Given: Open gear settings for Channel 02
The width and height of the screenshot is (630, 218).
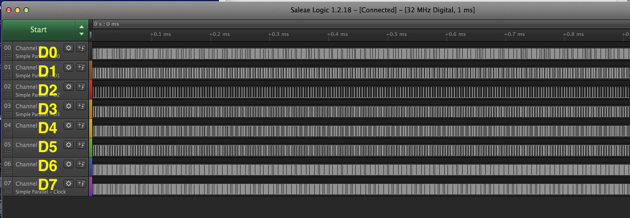Looking at the screenshot, I should (69, 87).
